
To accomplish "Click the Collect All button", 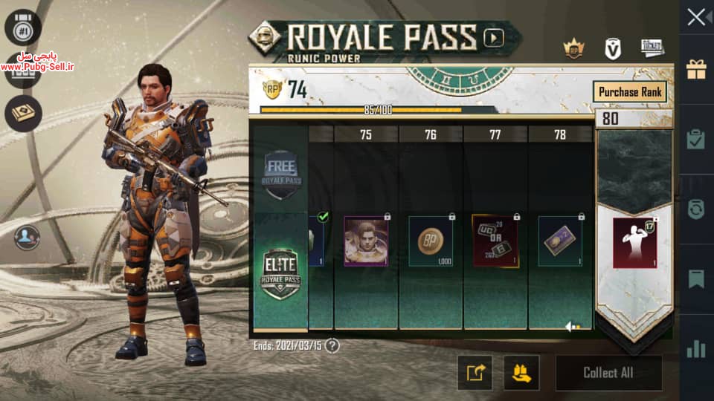I will click(x=608, y=373).
